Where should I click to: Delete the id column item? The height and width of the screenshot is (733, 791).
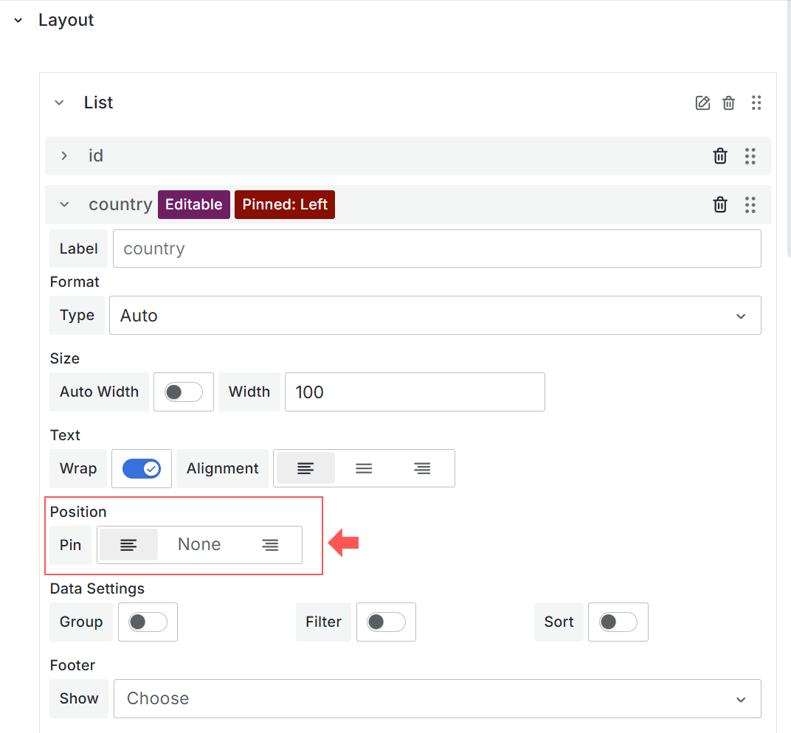pyautogui.click(x=720, y=156)
